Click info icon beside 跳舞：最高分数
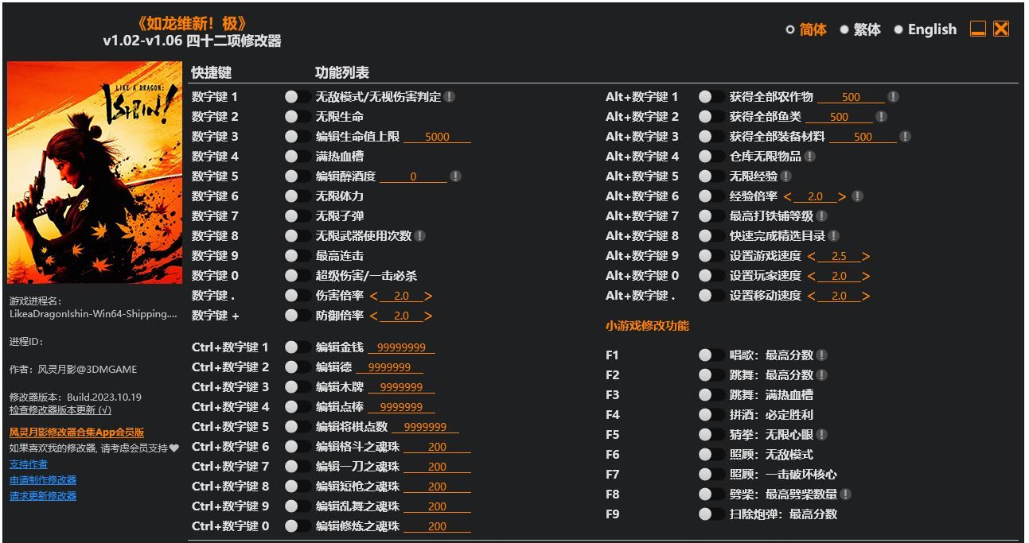The height and width of the screenshot is (543, 1029). 821,375
